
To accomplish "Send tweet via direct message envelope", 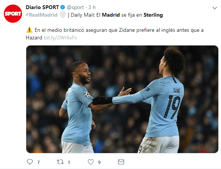I will coord(121,162).
